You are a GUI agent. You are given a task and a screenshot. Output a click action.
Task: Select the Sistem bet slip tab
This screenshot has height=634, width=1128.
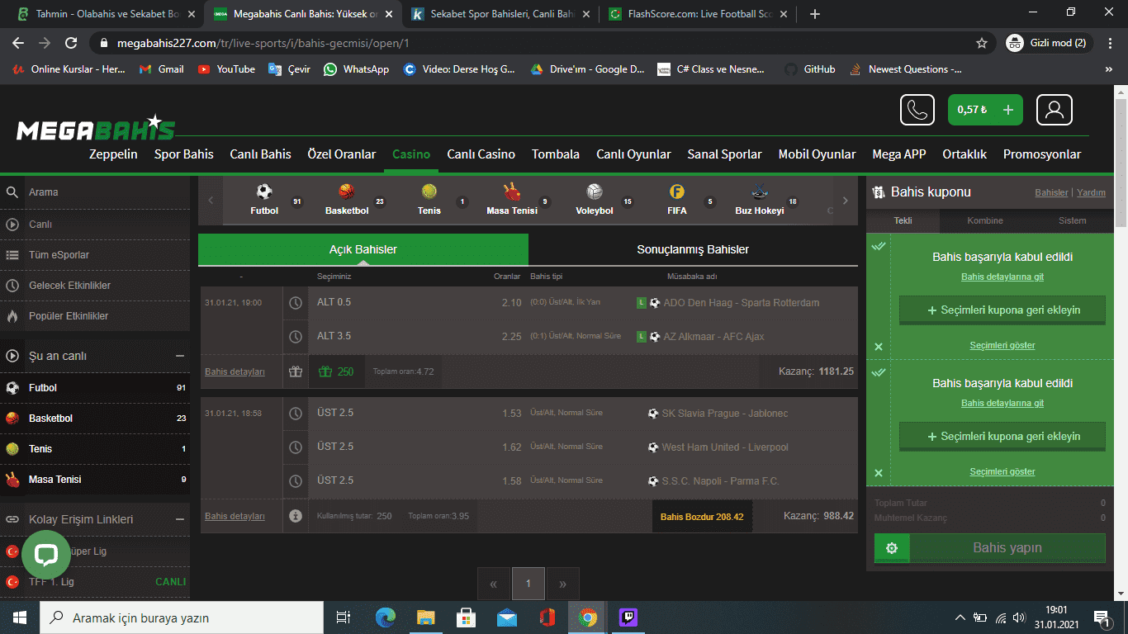pos(1073,220)
